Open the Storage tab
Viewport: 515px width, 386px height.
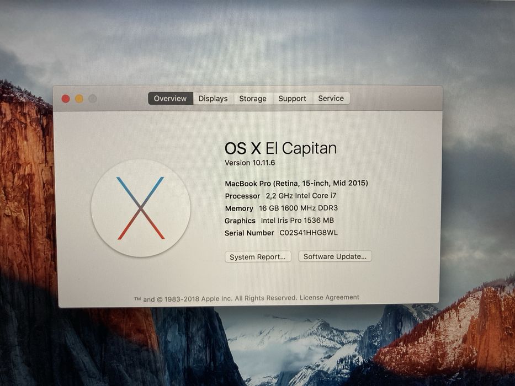pyautogui.click(x=253, y=99)
